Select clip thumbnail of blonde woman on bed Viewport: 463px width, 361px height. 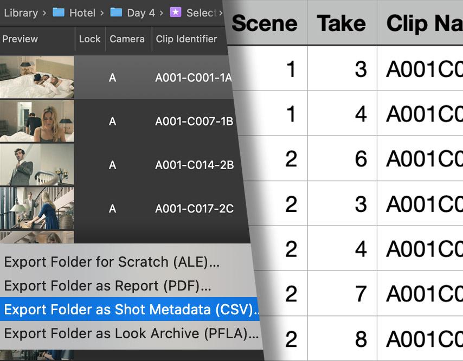37,121
